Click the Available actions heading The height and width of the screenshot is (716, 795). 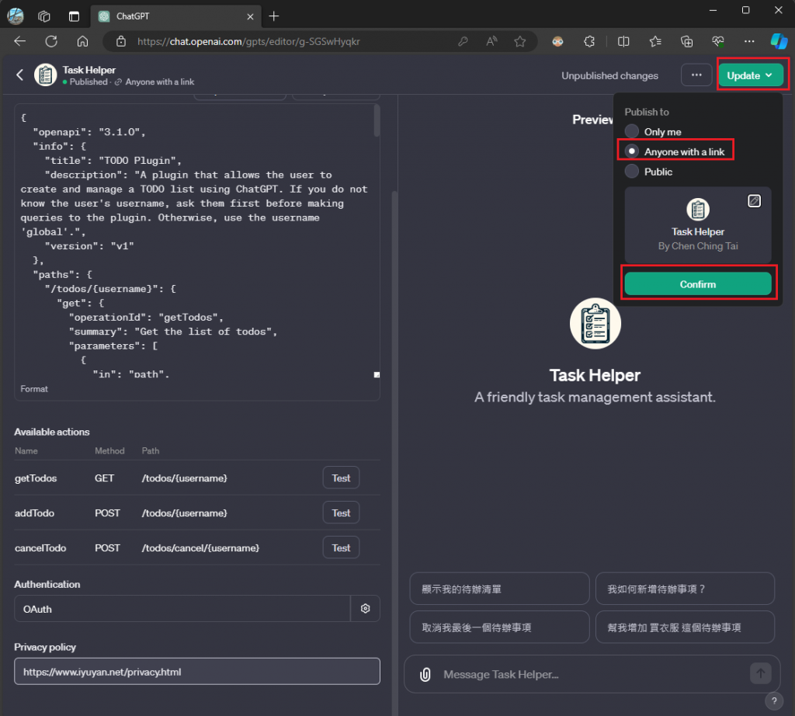[52, 432]
